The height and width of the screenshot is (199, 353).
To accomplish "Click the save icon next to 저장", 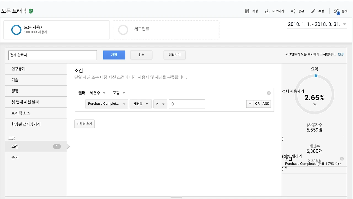I will point(247,11).
